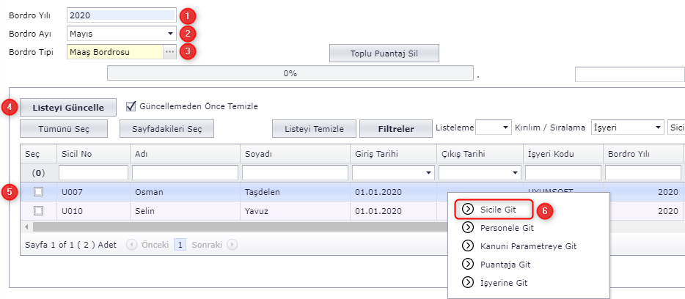Uncheck Güncellemeden Önce Temizle checkbox
Viewport: 685px width, 299px height.
point(131,106)
